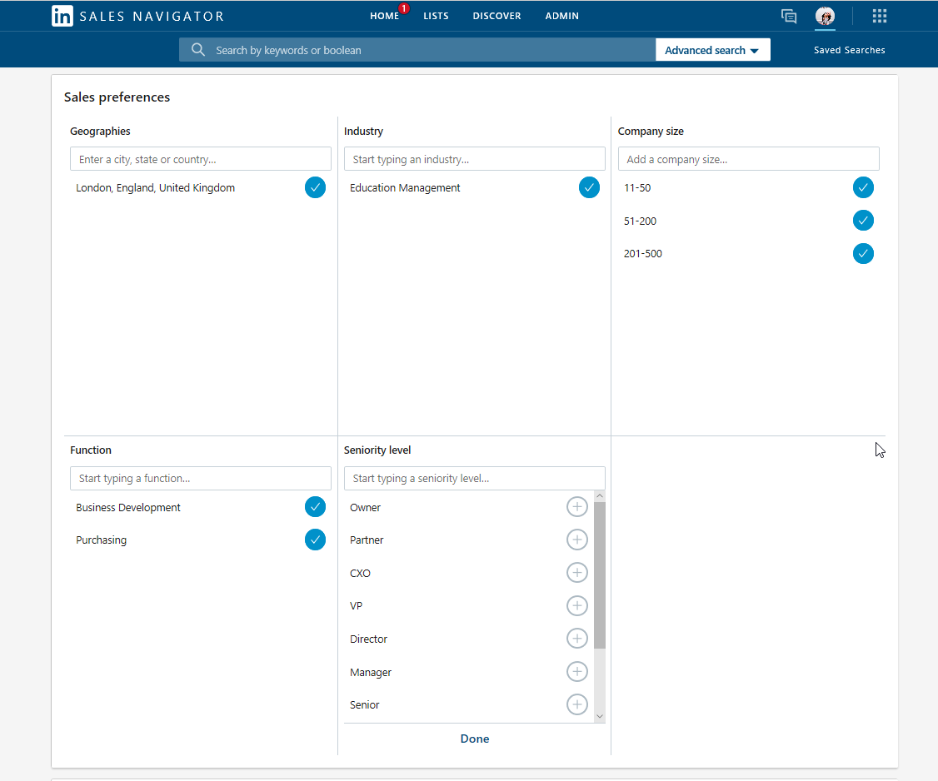Screen dimensions: 938x781
Task: Uncheck Education Management industry
Action: click(x=589, y=187)
